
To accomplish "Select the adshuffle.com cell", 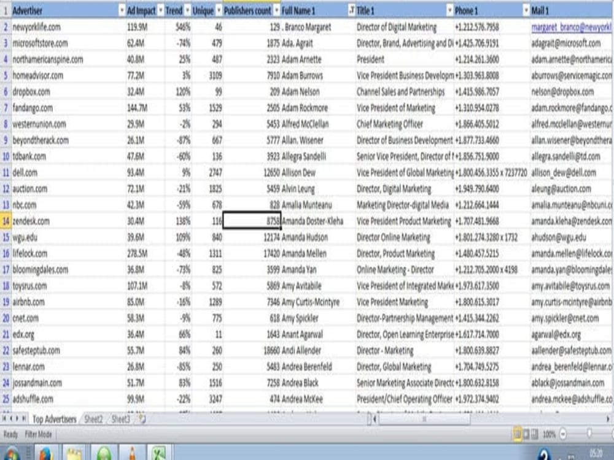I will tap(69, 399).
